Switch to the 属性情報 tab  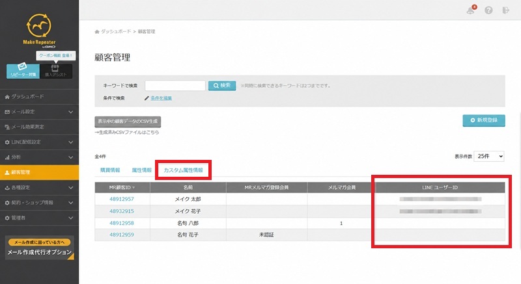(x=142, y=170)
